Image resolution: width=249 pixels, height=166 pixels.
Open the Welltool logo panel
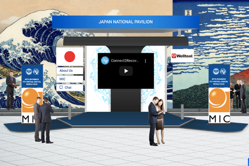point(182,56)
